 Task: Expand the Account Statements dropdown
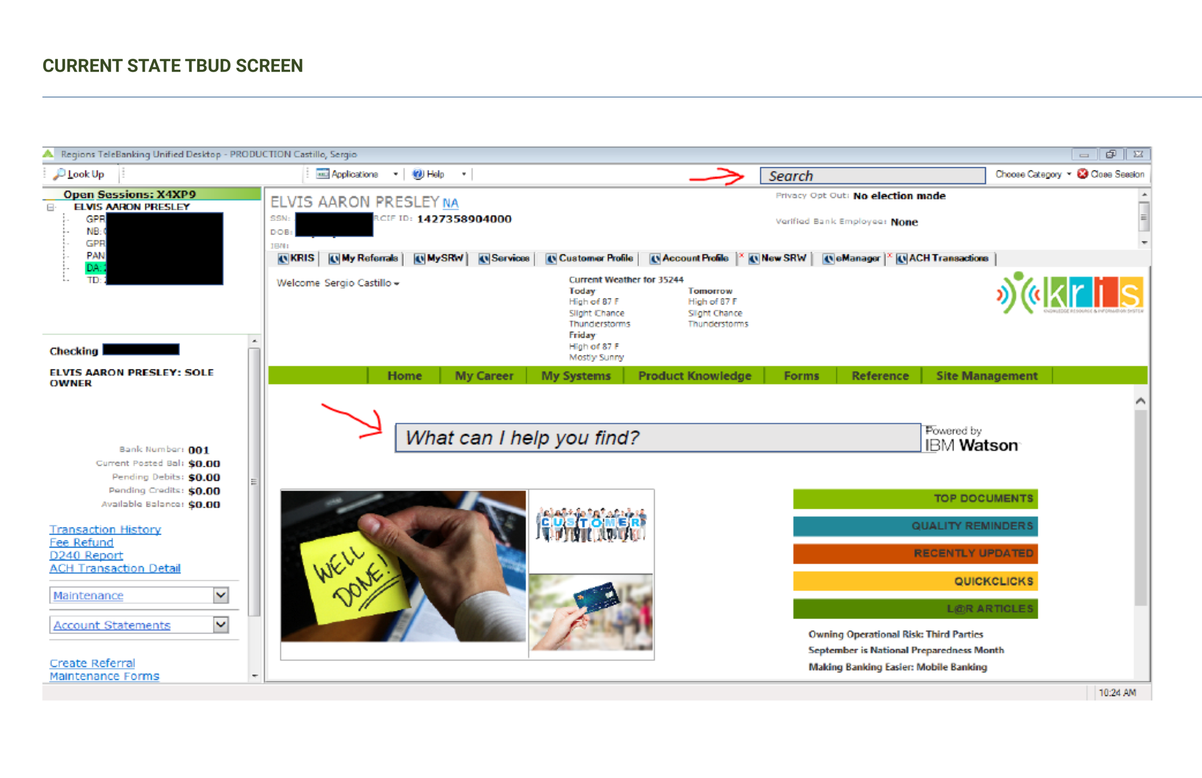tap(221, 625)
